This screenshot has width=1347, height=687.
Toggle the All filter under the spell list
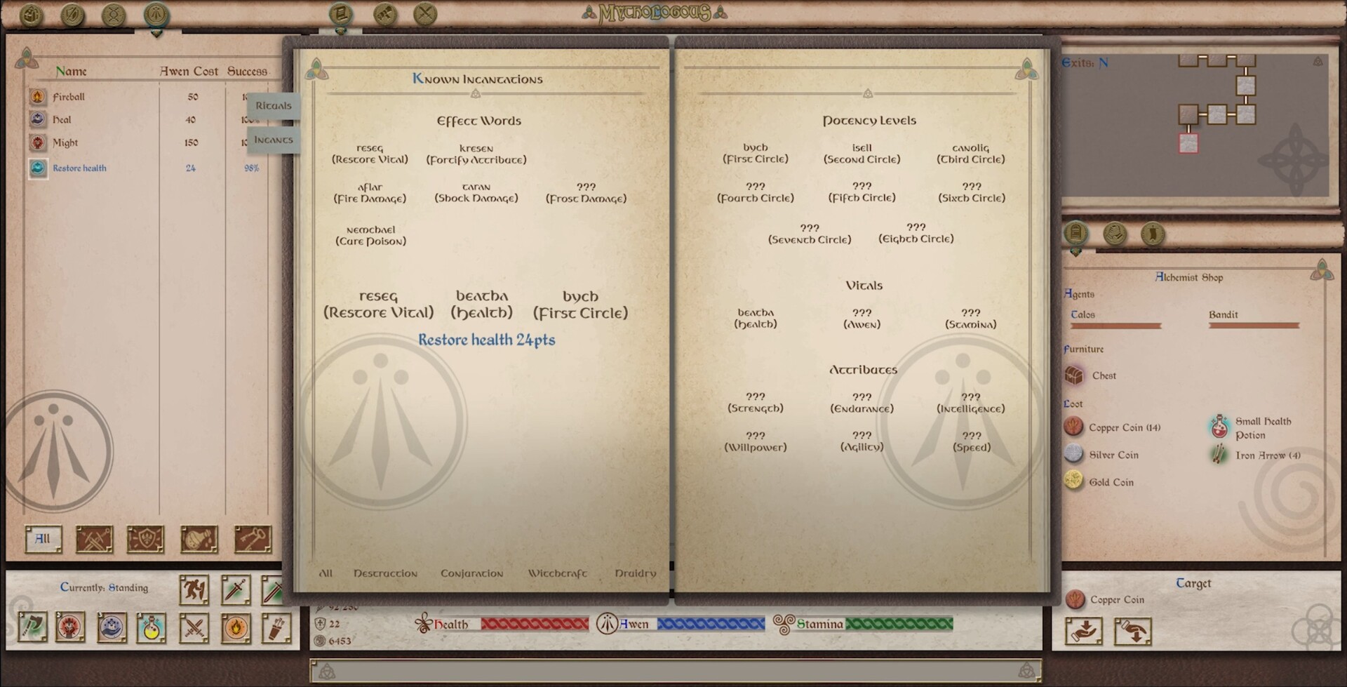(x=43, y=539)
